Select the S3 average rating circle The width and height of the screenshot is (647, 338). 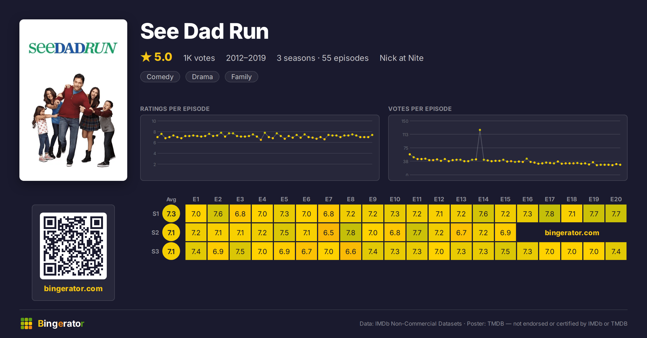[171, 251]
